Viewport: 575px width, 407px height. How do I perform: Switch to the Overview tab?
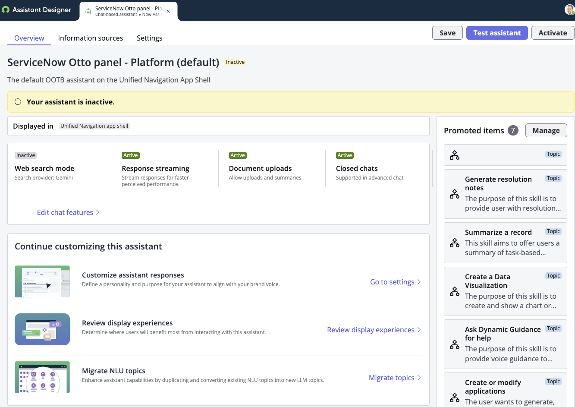click(29, 38)
